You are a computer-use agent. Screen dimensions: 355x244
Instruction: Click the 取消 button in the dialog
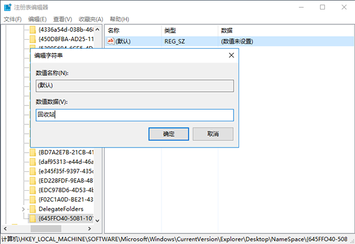pos(213,134)
